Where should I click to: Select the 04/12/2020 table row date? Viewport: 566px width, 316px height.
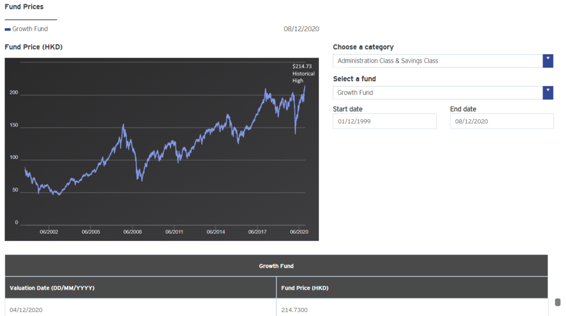point(26,310)
